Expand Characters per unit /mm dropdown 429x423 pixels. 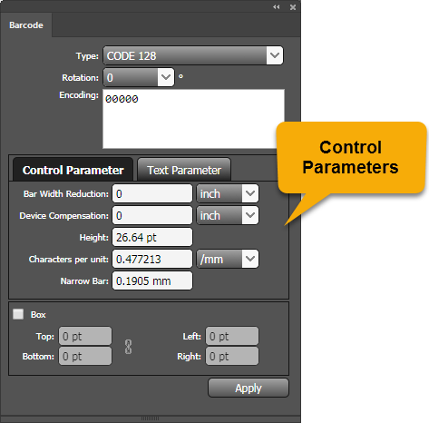coord(228,259)
